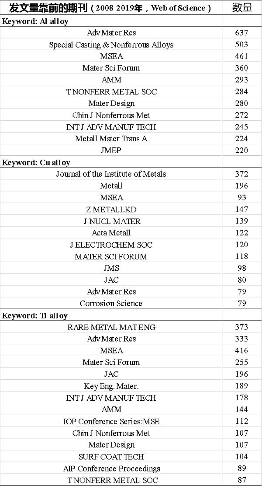The height and width of the screenshot is (486, 262).
Task: Click the count cell showing 637
Action: [x=241, y=33]
